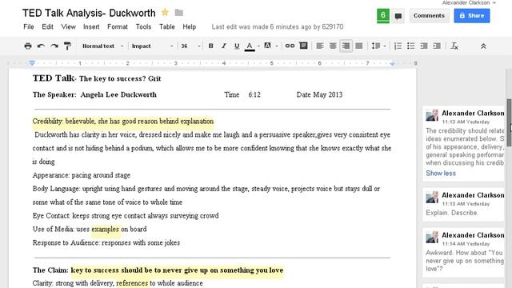Click the heading The Speaker: Angela Lee Duckworth
The width and height of the screenshot is (512, 288).
[94, 94]
